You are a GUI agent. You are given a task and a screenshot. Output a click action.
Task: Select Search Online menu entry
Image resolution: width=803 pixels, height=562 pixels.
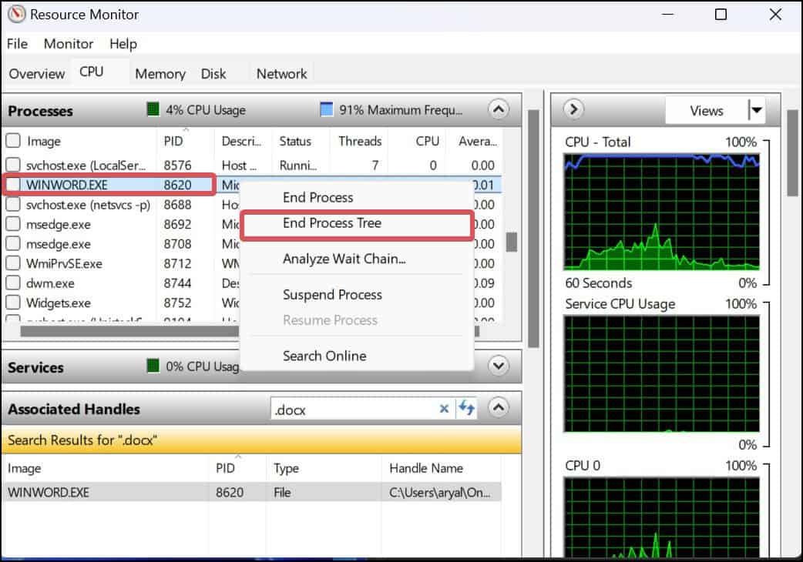pos(356,356)
